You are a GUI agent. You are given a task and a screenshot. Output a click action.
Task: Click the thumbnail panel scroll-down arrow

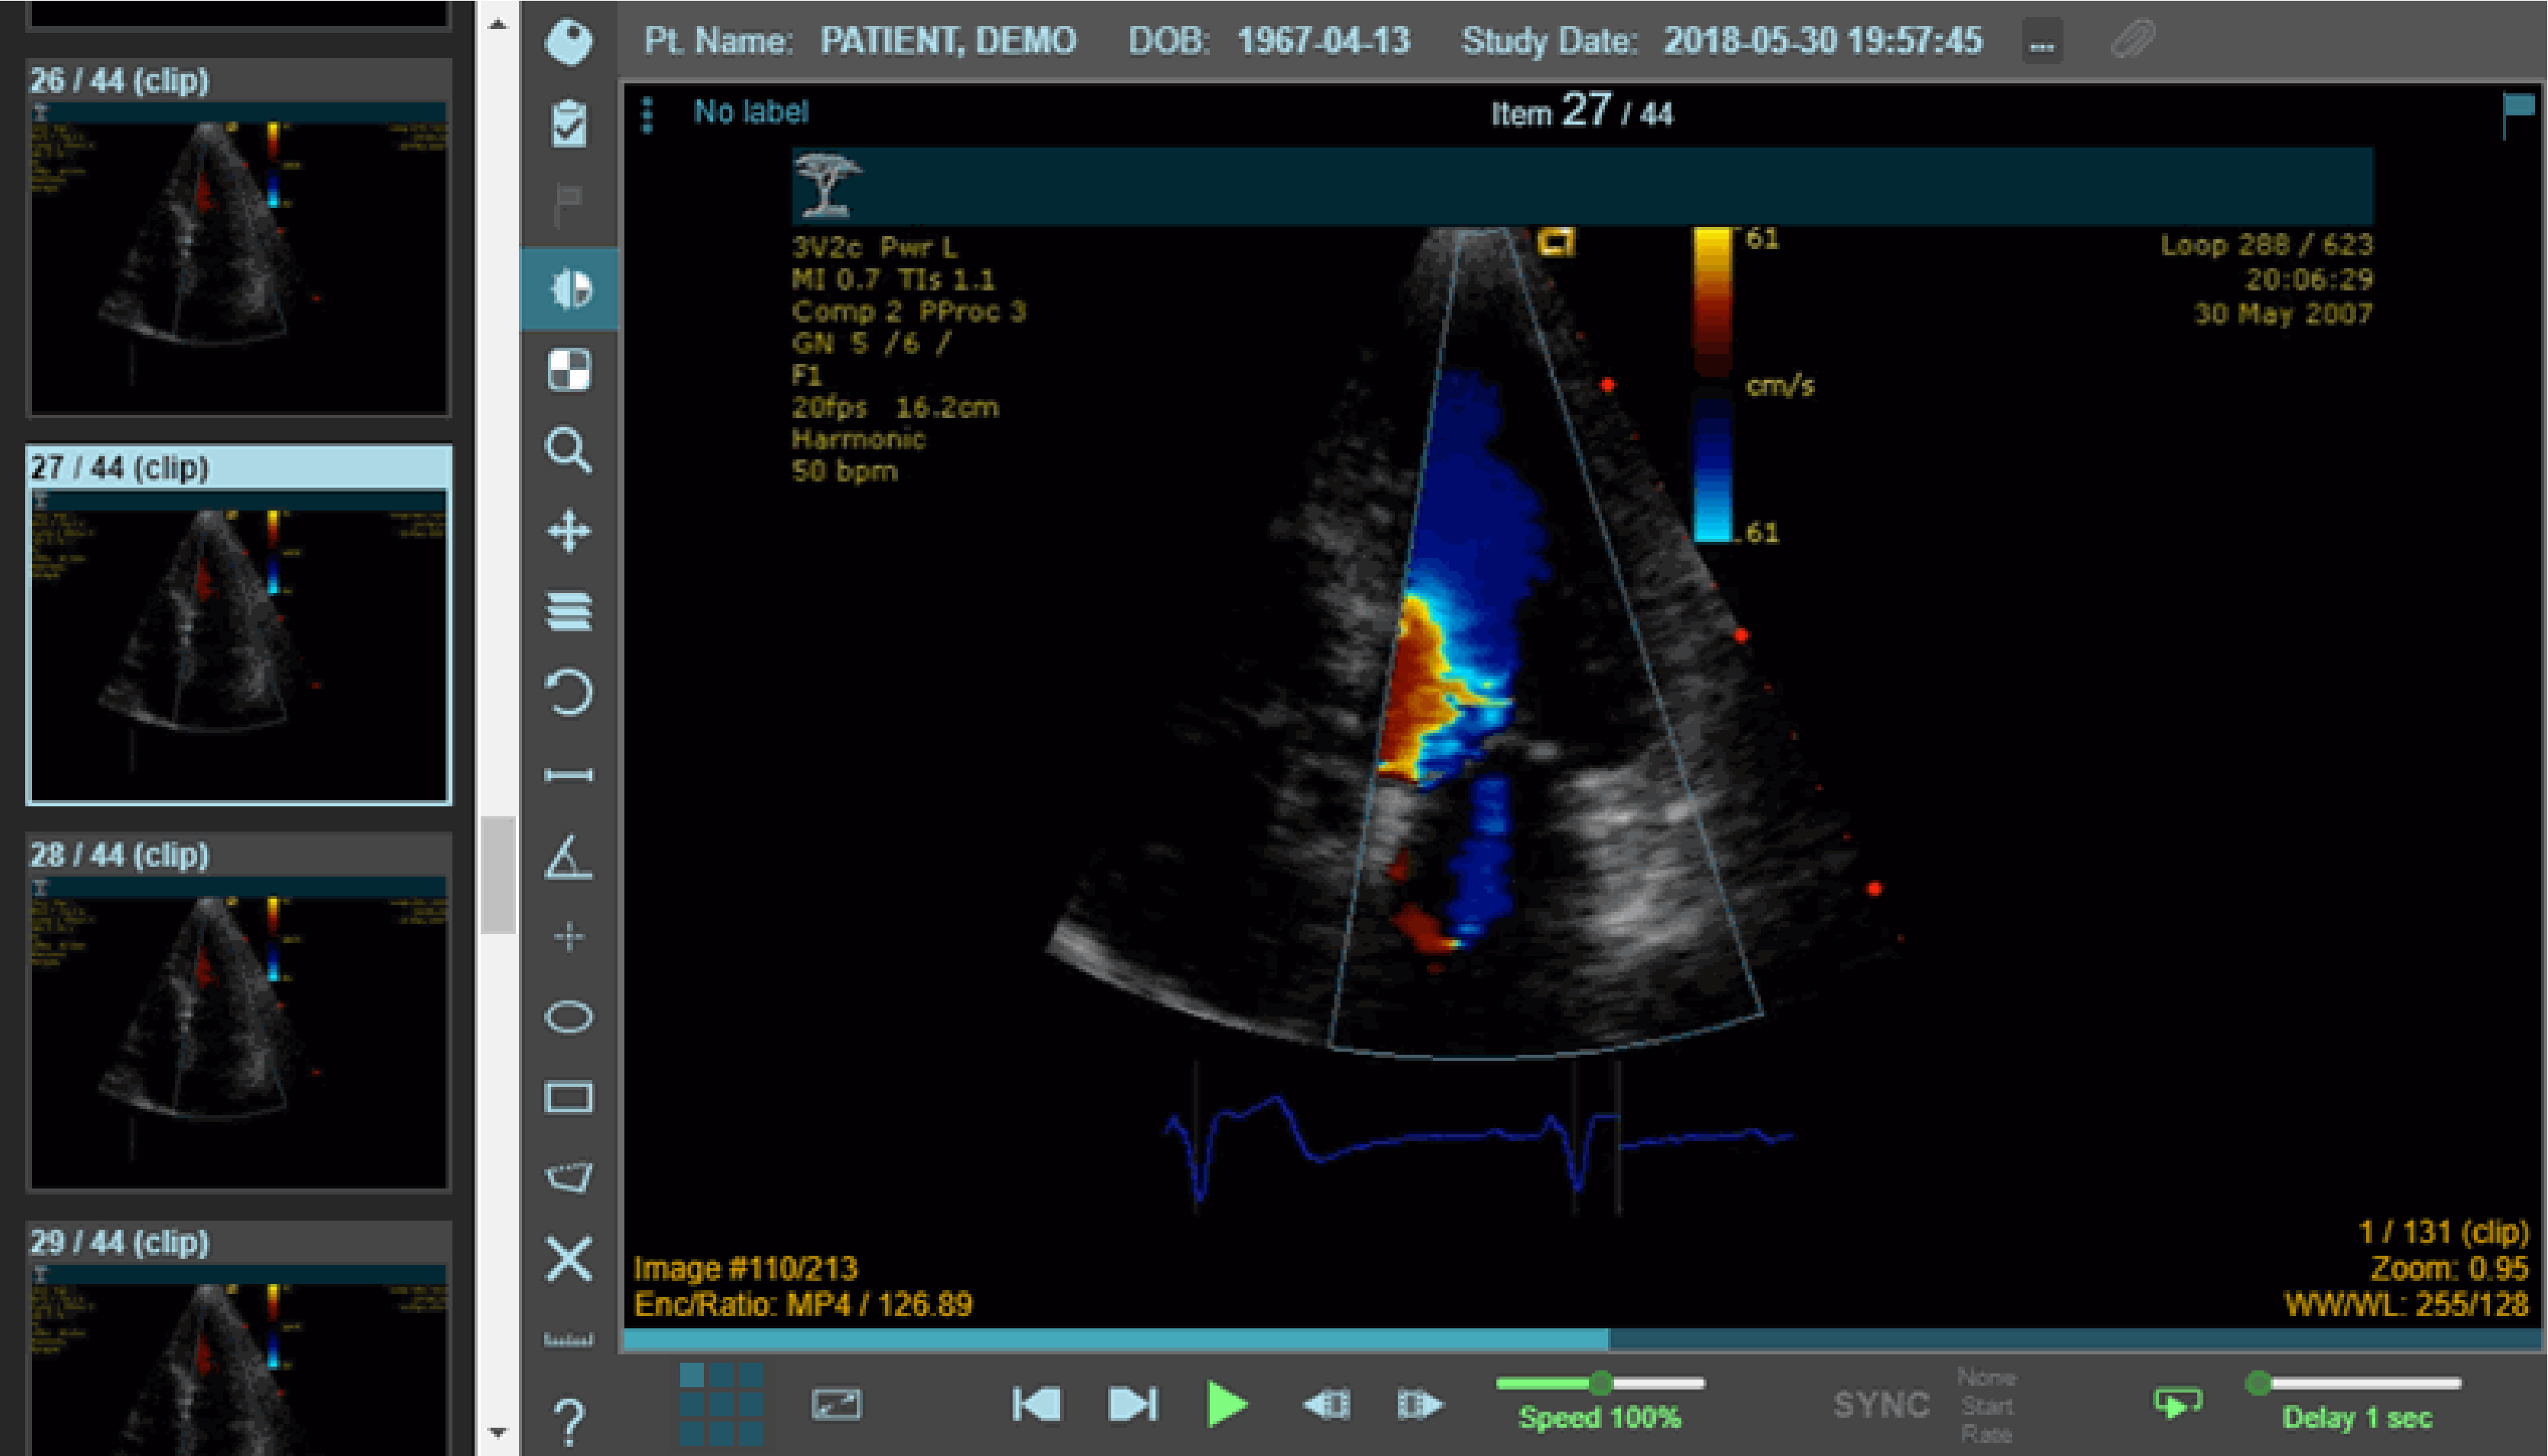tap(497, 1432)
